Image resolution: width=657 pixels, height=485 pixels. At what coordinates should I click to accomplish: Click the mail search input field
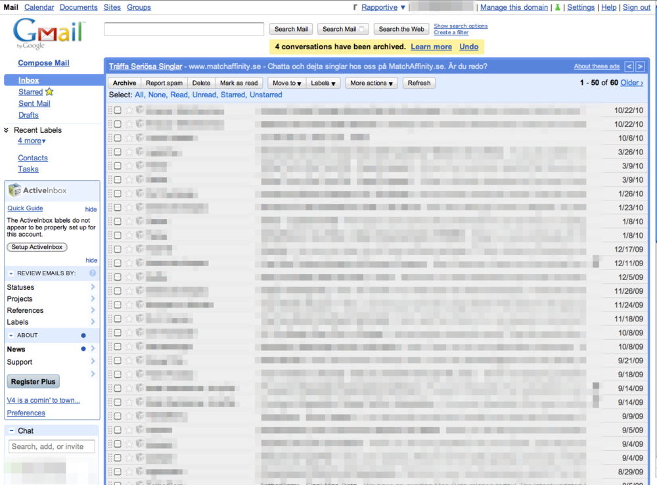[184, 29]
